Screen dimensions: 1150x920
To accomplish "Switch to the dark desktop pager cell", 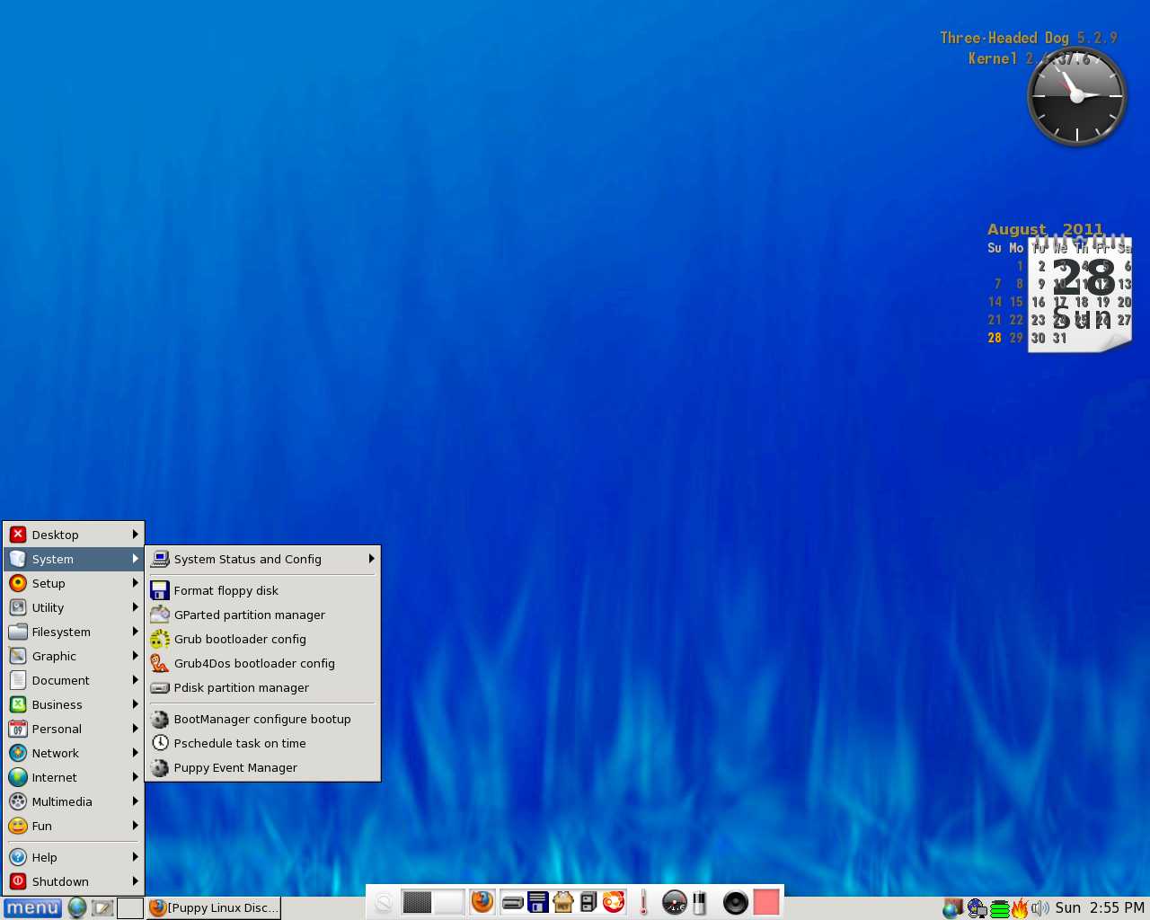I will (x=417, y=901).
